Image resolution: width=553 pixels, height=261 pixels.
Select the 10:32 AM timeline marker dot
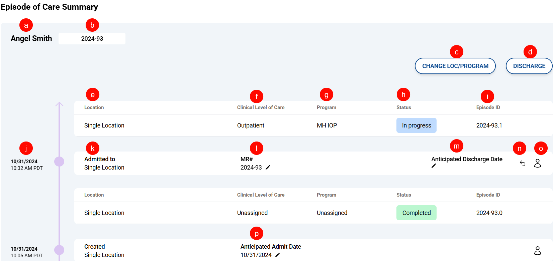tap(59, 162)
